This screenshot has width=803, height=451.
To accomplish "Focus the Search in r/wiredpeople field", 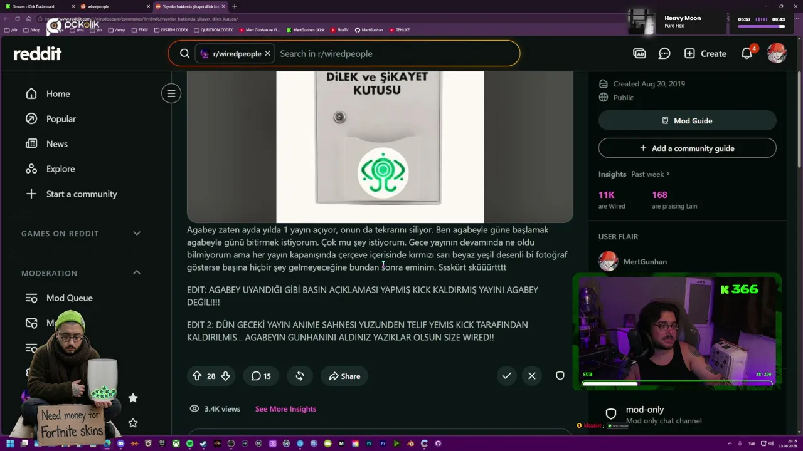I will [x=395, y=54].
